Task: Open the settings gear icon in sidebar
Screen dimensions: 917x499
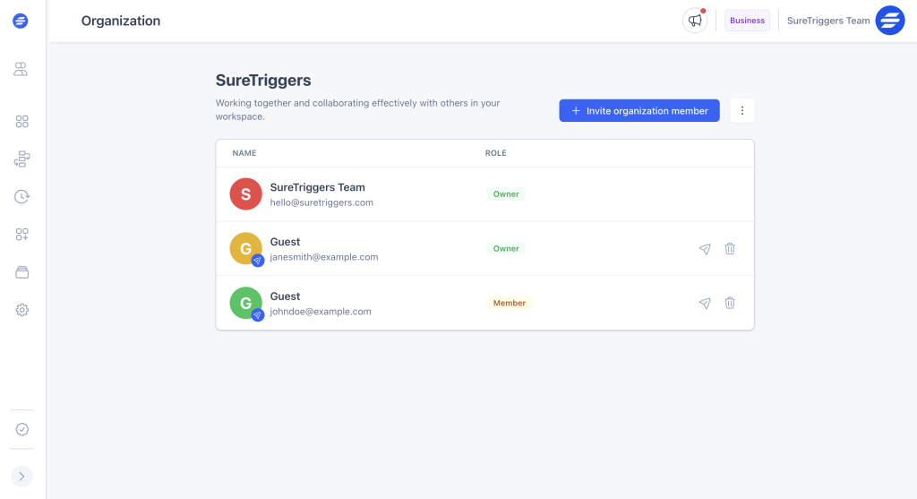Action: pyautogui.click(x=22, y=310)
